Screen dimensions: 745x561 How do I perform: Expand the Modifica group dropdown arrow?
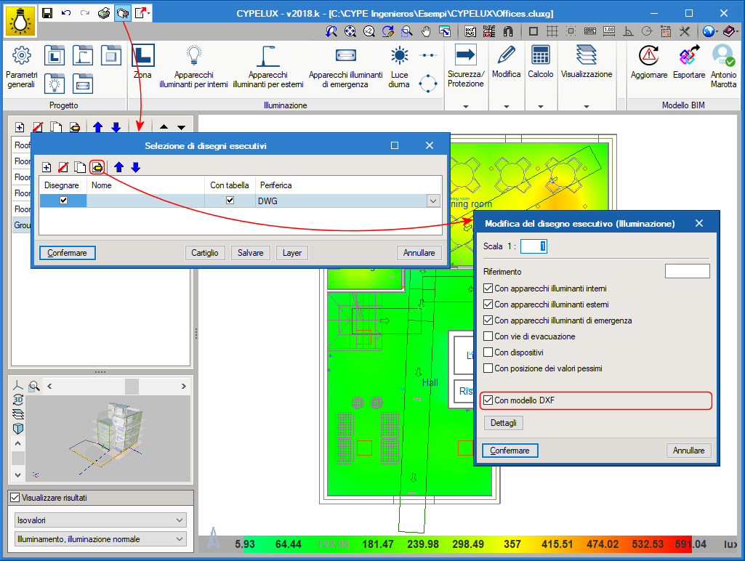507,106
